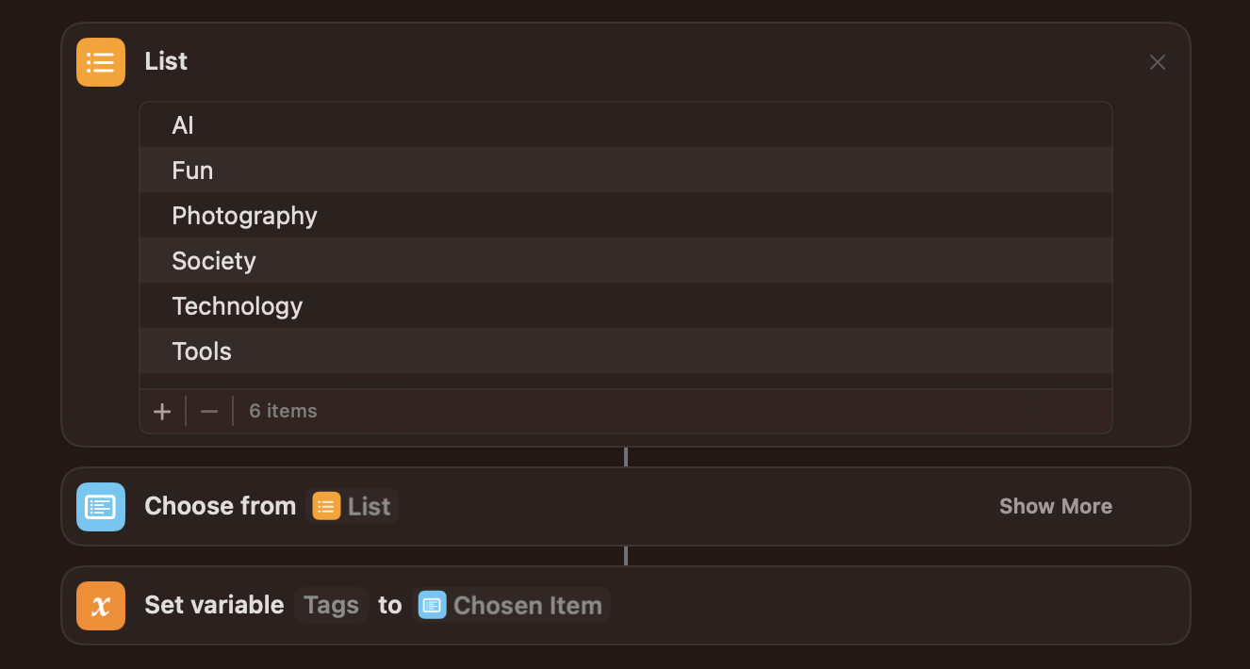Select the AI list entry
The image size is (1250, 669).
pyautogui.click(x=183, y=125)
